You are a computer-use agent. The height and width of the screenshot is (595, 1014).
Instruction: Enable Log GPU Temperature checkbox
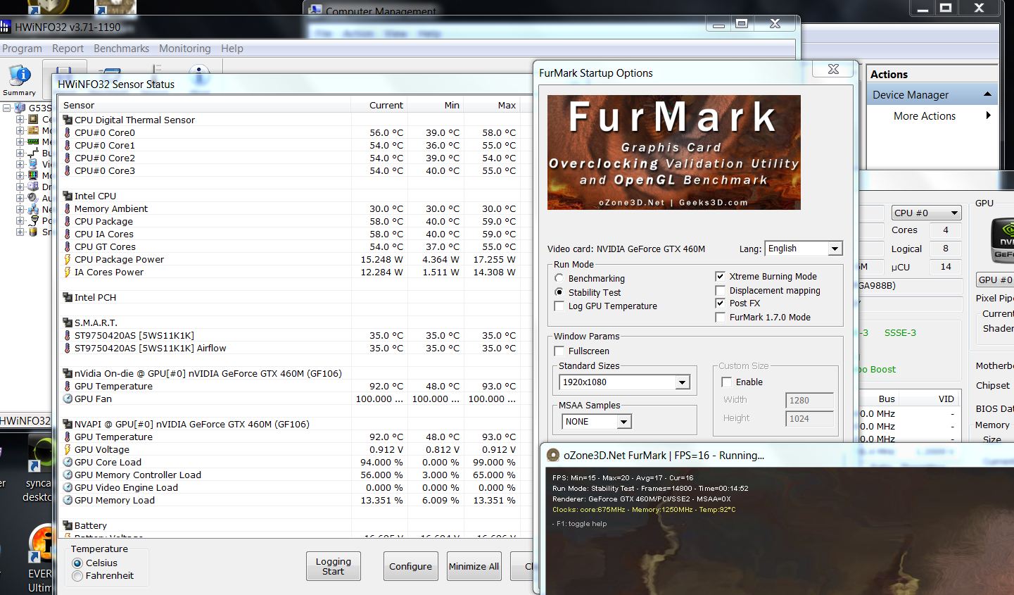tap(559, 306)
